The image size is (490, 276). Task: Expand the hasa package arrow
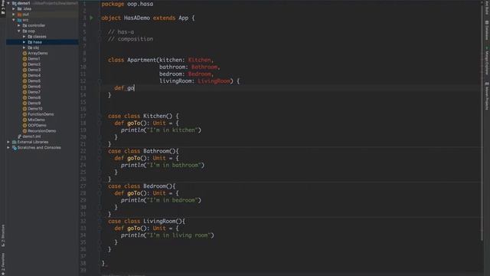coord(24,42)
